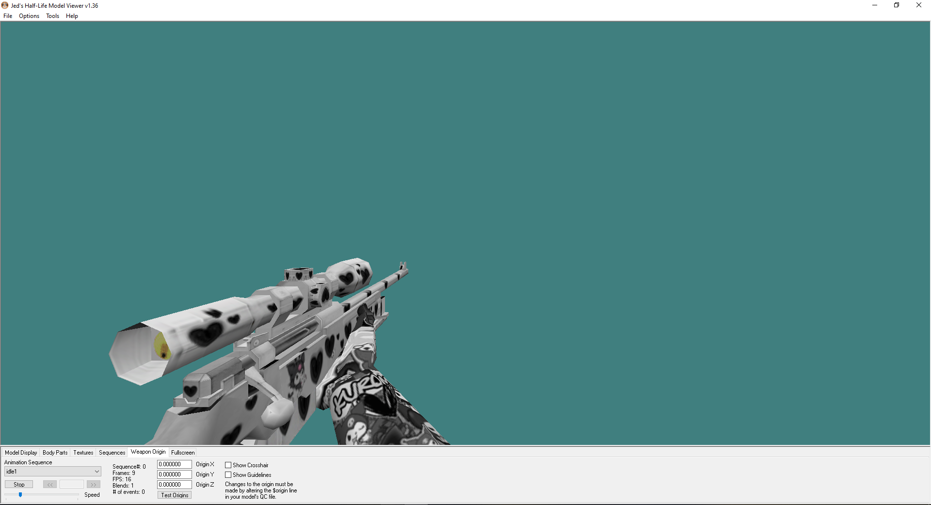
Task: Enable the Show Guidelines checkbox
Action: 228,475
